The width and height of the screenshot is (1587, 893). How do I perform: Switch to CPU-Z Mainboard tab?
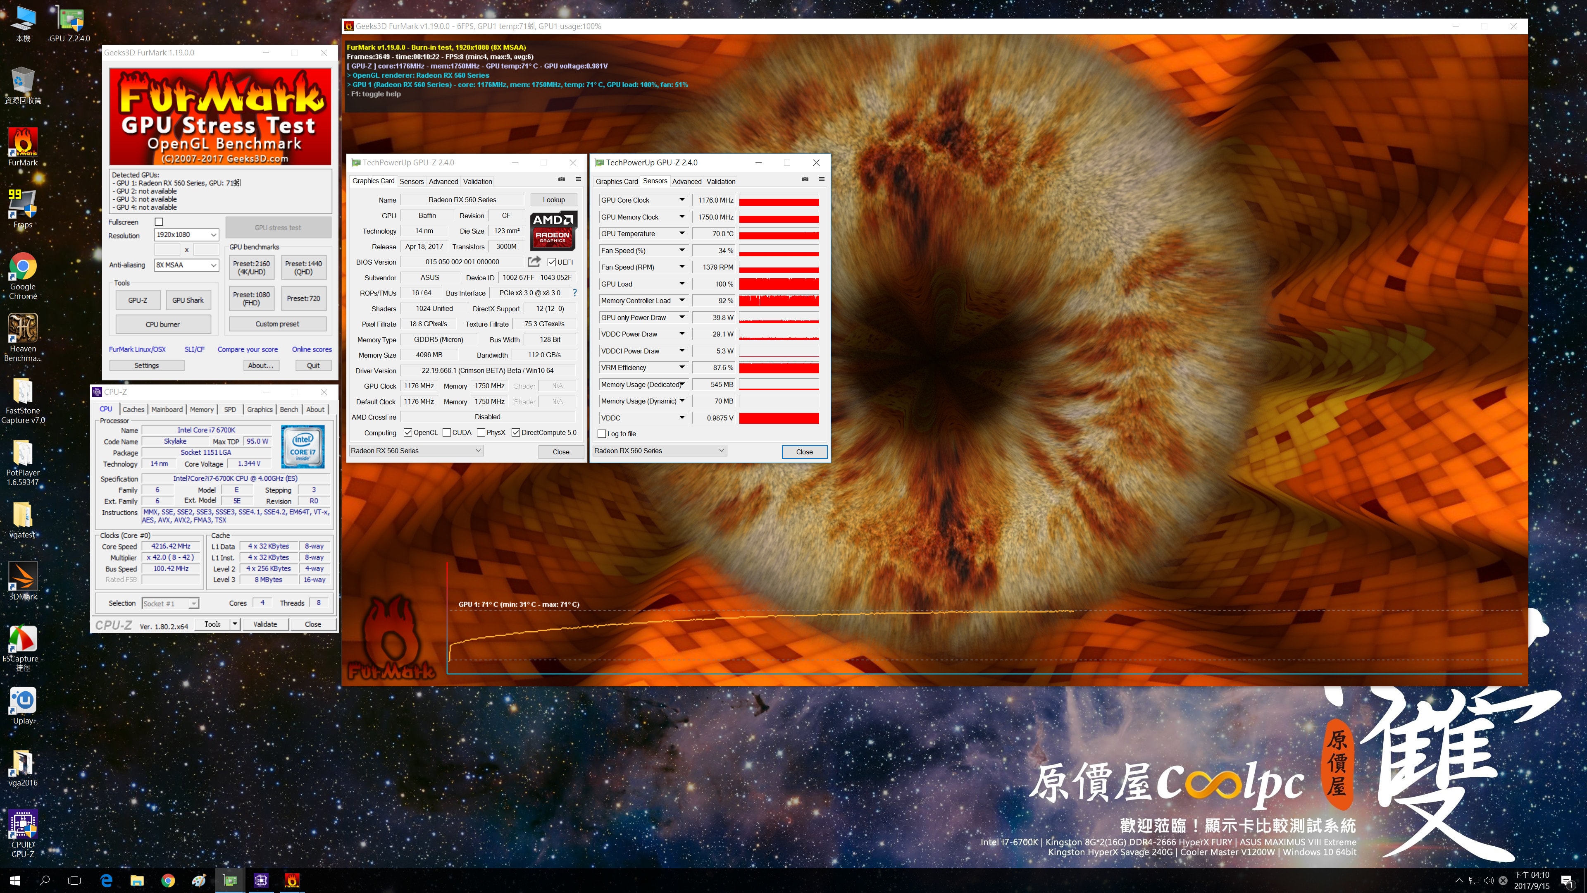[167, 409]
